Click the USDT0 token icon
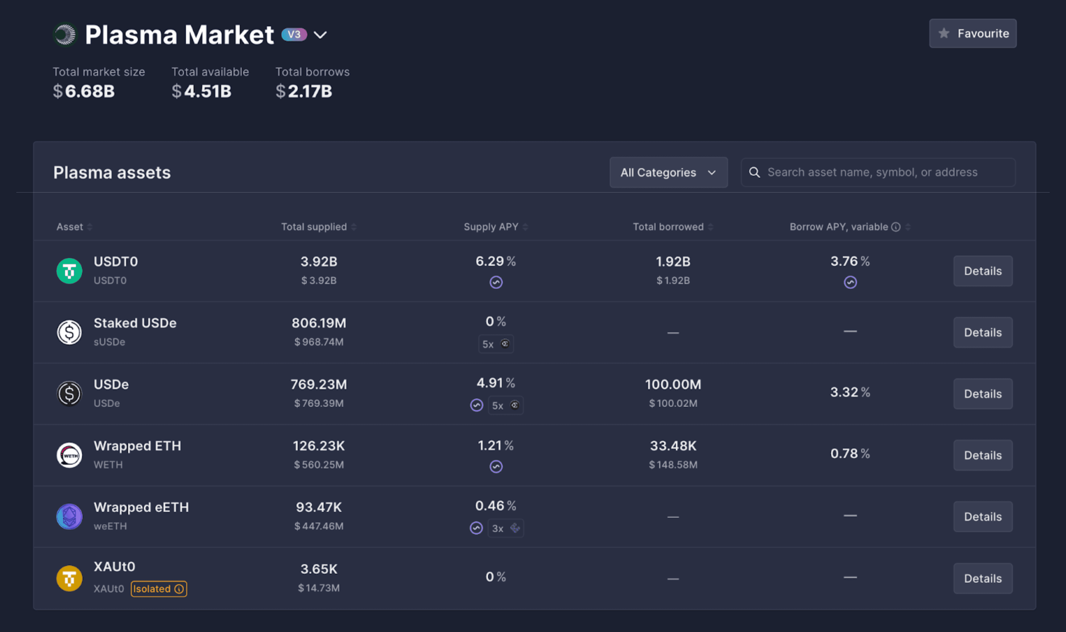The width and height of the screenshot is (1066, 632). click(69, 271)
